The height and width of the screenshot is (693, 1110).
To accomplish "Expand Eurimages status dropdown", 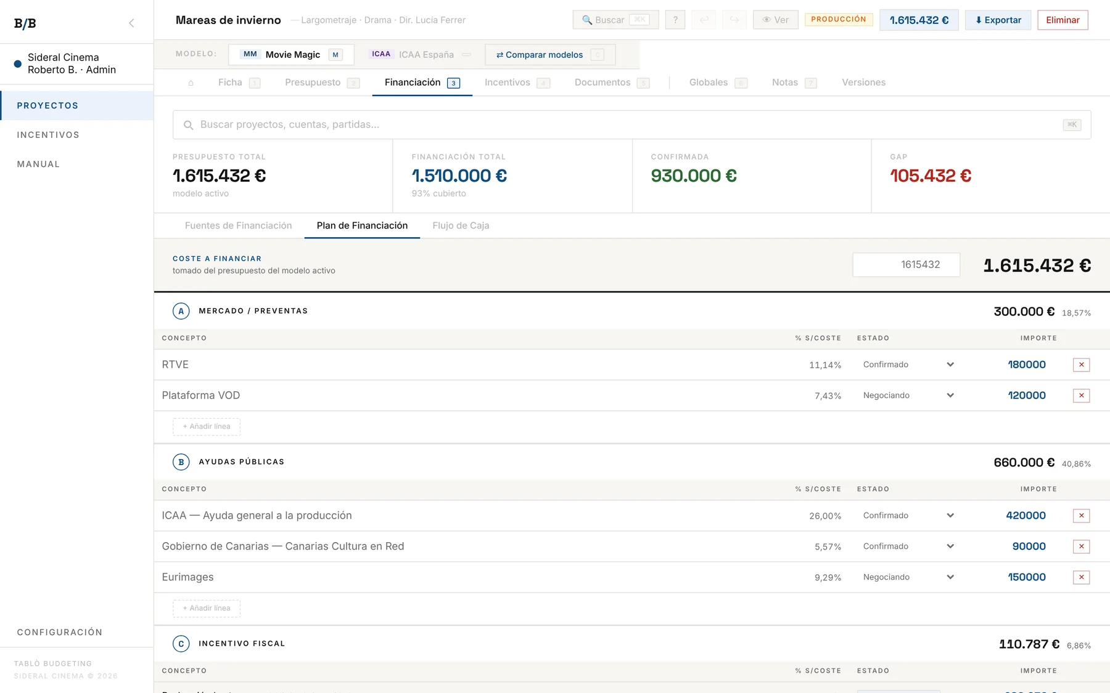I will click(x=908, y=577).
